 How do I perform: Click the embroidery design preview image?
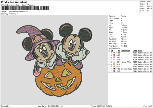pyautogui.click(x=54, y=60)
